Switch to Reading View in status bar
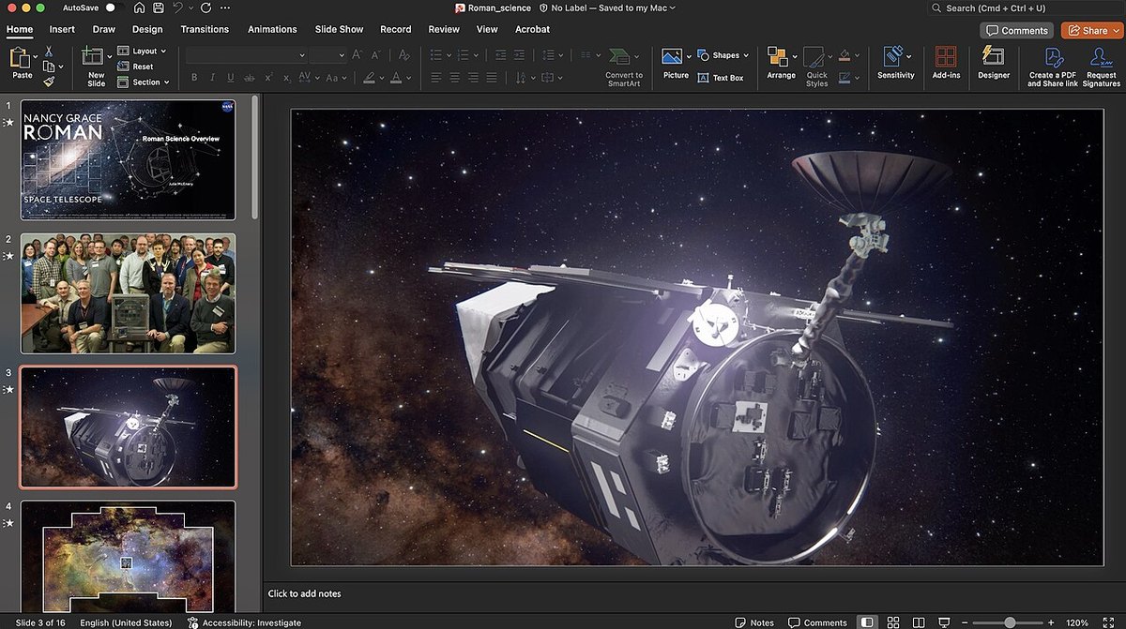The image size is (1126, 629). [x=919, y=622]
